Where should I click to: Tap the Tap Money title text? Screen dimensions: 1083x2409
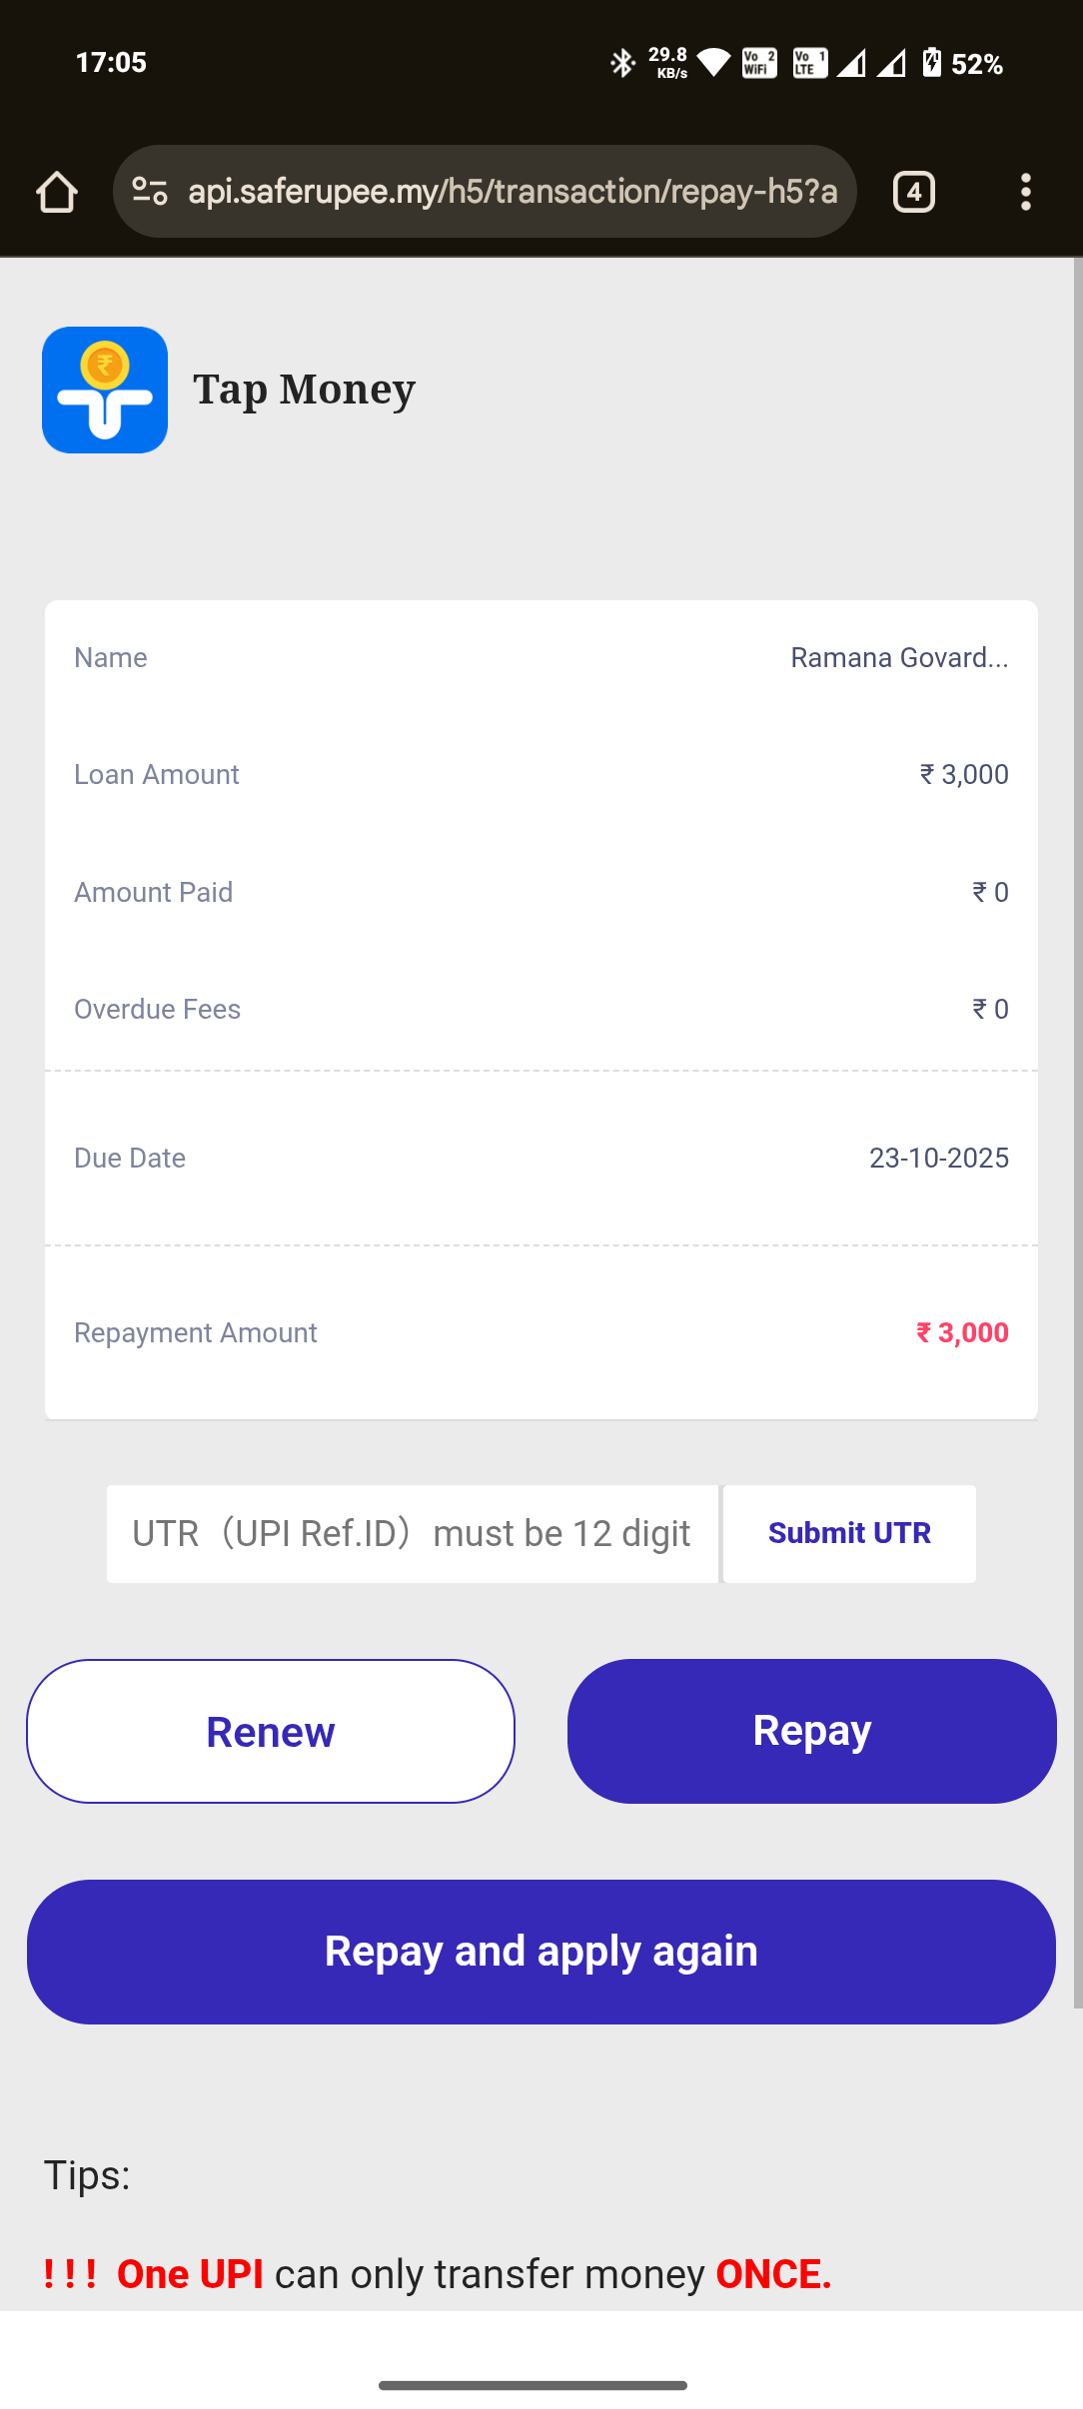coord(304,390)
